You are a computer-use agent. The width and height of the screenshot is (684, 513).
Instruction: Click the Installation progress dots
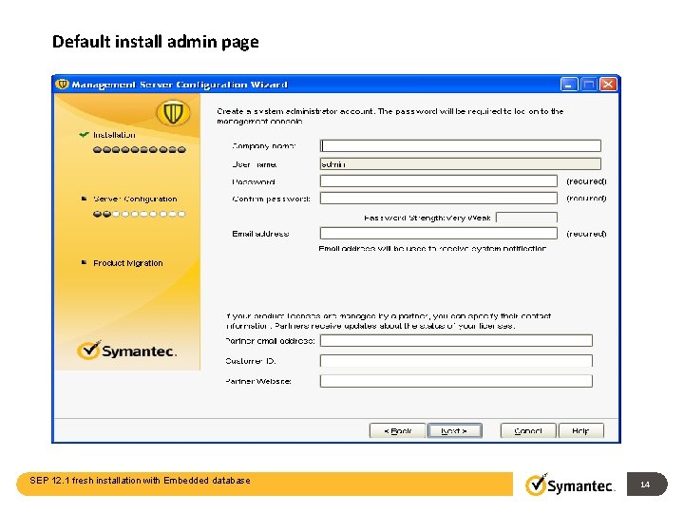(139, 150)
